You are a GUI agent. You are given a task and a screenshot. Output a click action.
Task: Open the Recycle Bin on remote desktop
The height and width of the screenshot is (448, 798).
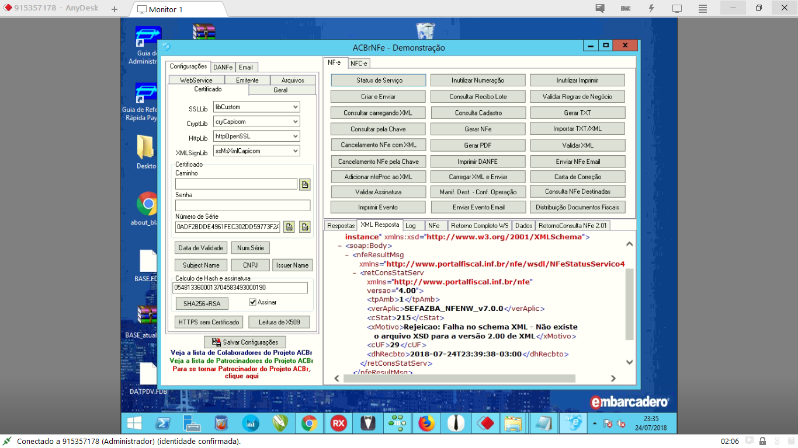425,32
